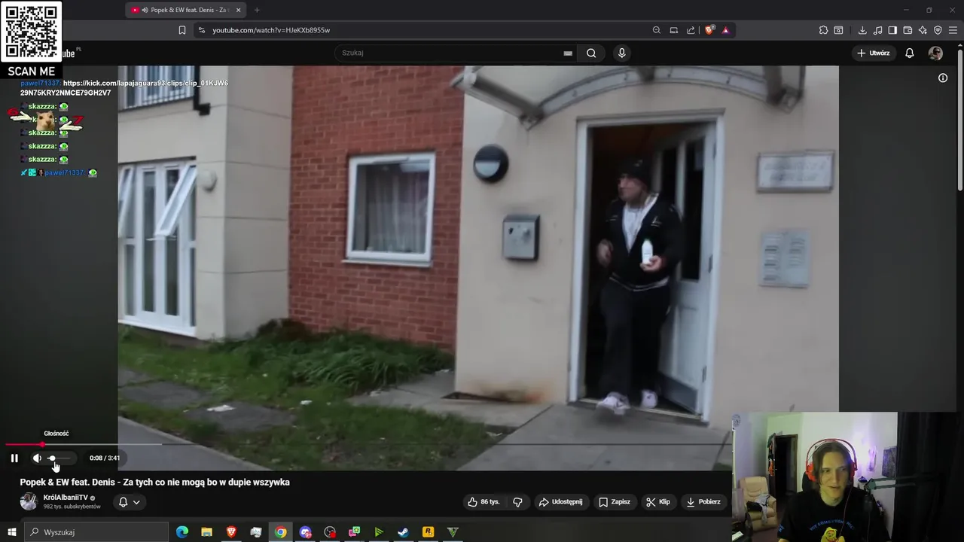Image resolution: width=964 pixels, height=542 pixels.
Task: Start voice search with the microphone icon
Action: click(621, 53)
